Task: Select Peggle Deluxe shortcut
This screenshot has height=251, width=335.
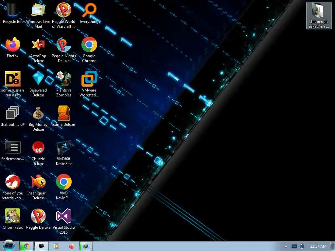Action: pyautogui.click(x=38, y=219)
